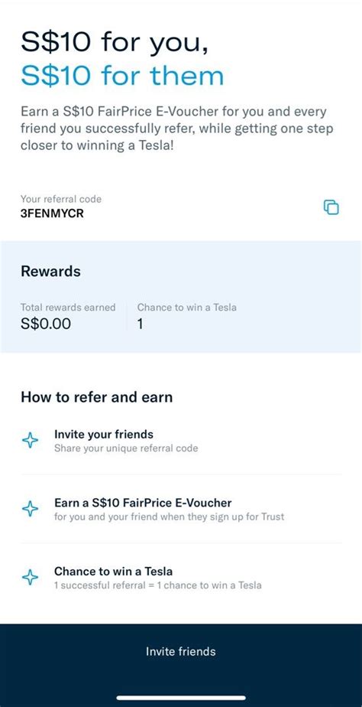This screenshot has height=707, width=362.
Task: Tap the Your referral code label
Action: point(61,199)
